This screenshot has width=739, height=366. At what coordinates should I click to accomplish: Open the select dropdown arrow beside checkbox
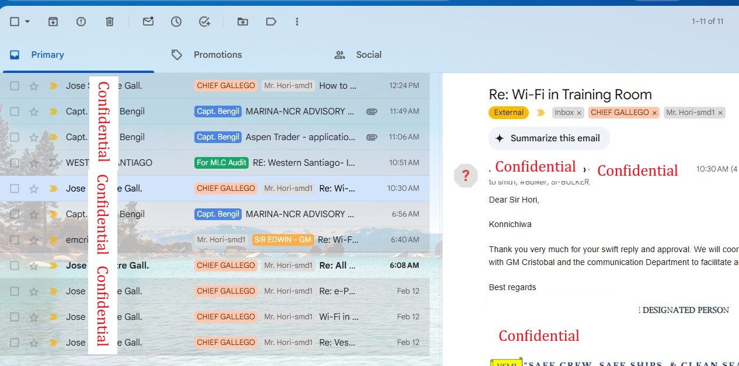click(27, 22)
